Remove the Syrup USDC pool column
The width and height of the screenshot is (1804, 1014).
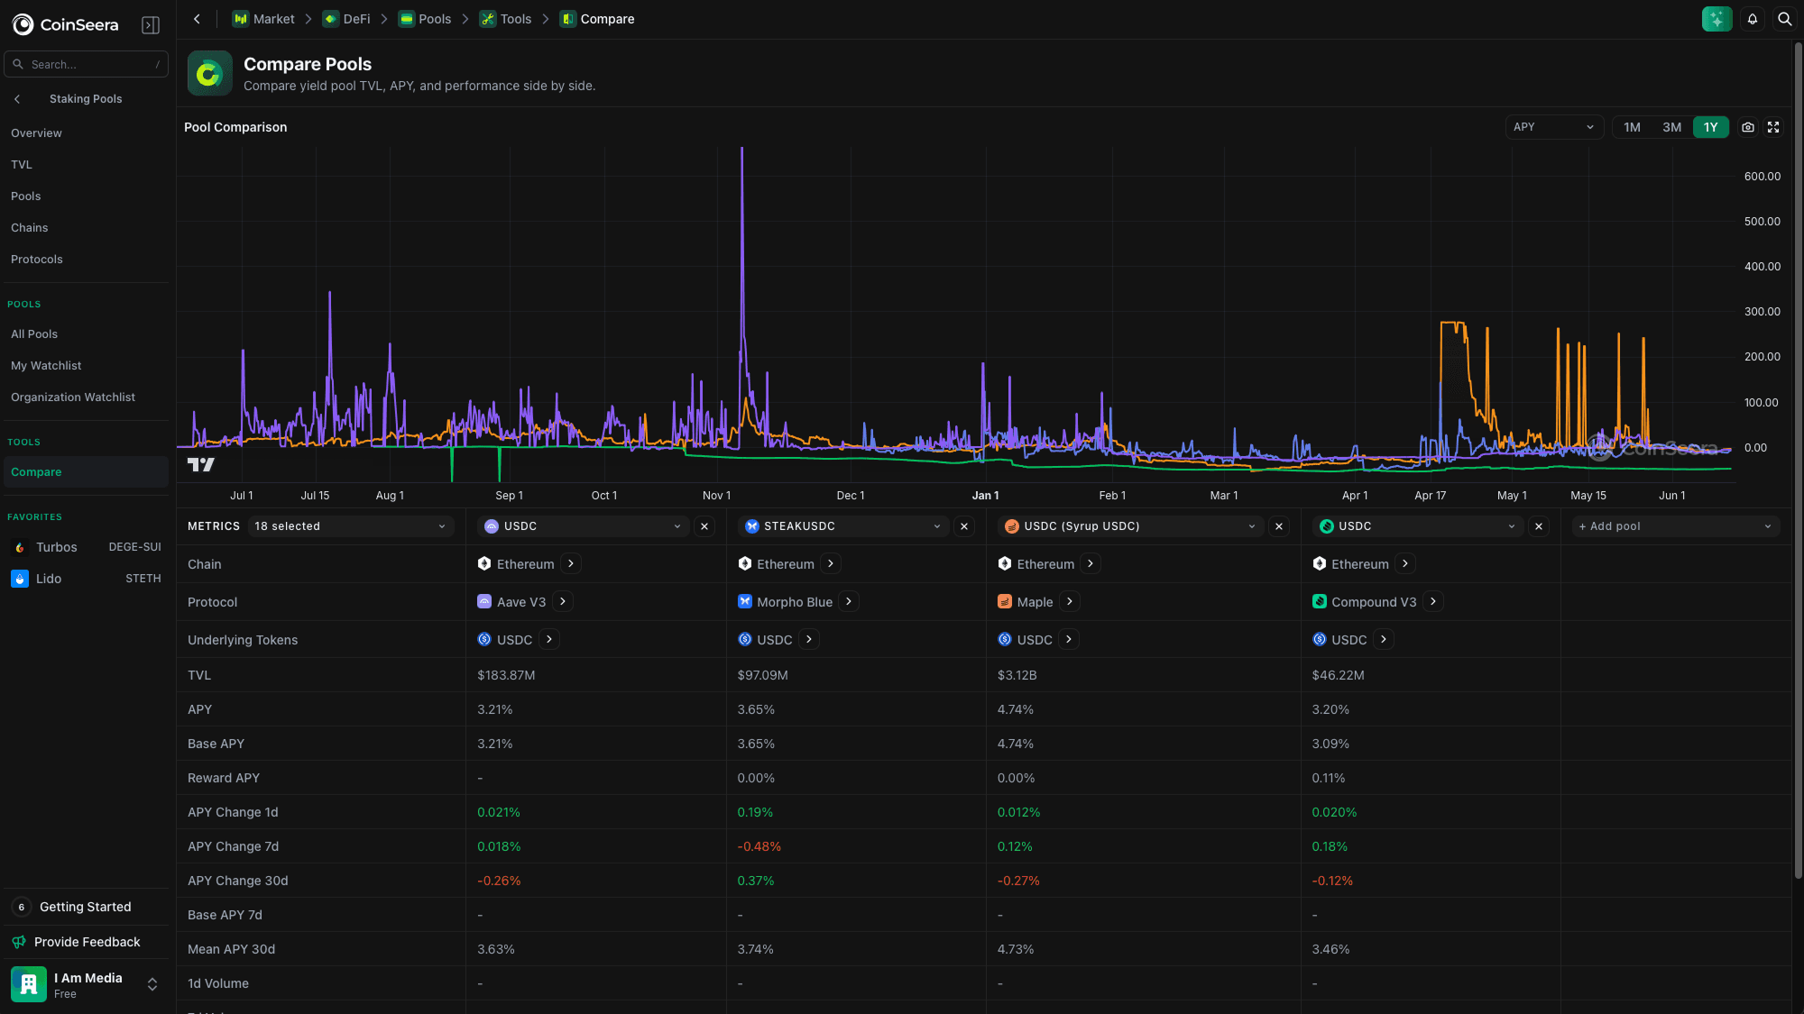click(1279, 526)
